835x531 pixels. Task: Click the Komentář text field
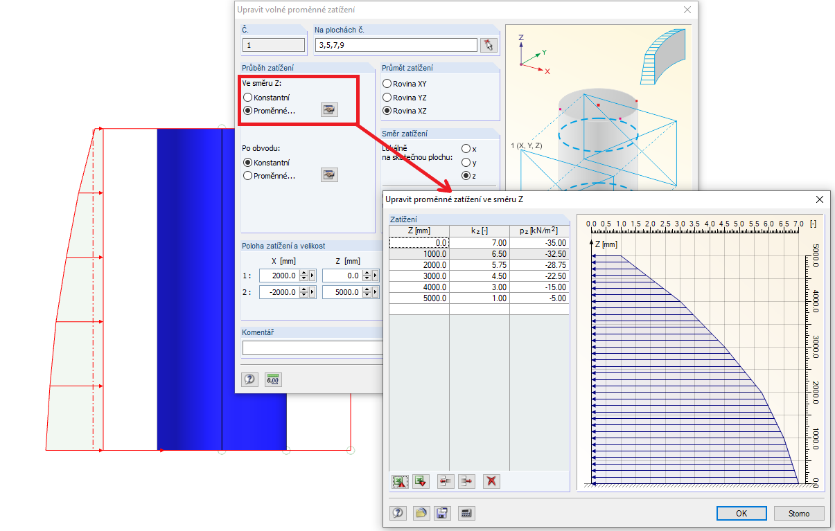point(312,348)
